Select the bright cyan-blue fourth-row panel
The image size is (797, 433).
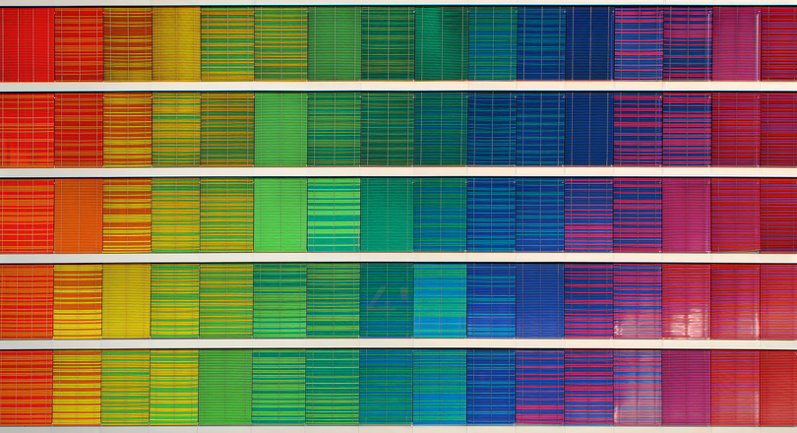440,301
